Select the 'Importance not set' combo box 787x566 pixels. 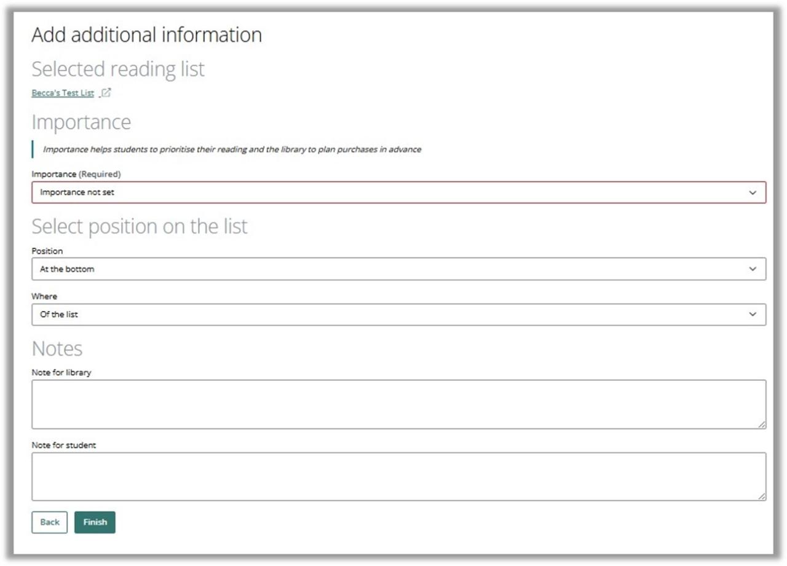coord(398,192)
